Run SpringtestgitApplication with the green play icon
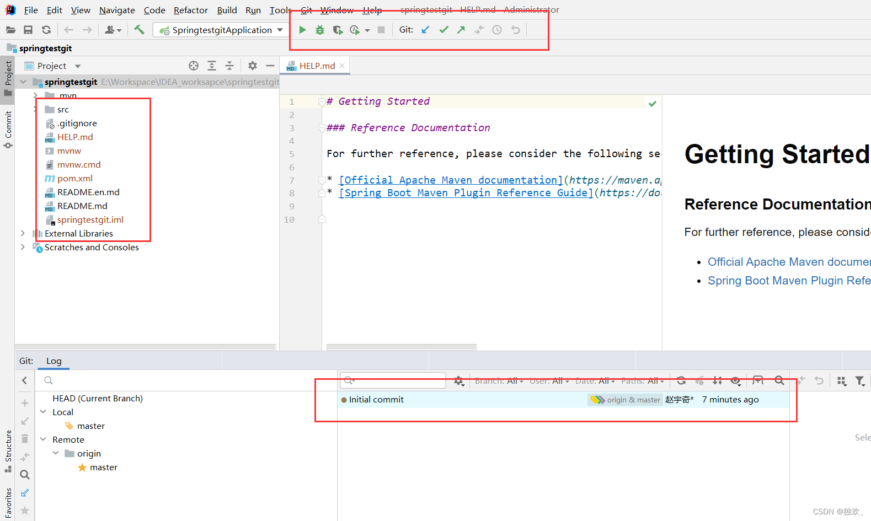Image resolution: width=871 pixels, height=521 pixels. [x=302, y=30]
